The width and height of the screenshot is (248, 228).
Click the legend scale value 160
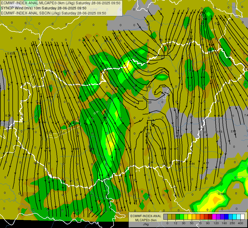pyautogui.click(x=224, y=223)
